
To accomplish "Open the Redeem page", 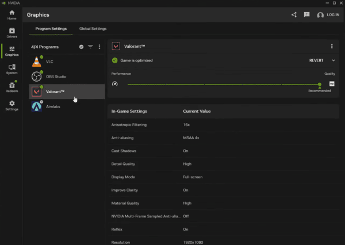I will click(x=11, y=87).
